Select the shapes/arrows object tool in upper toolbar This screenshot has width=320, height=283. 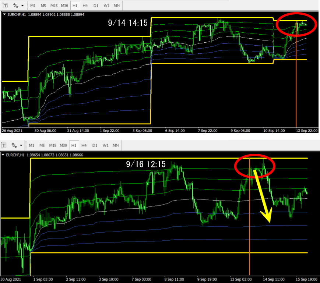pos(15,6)
